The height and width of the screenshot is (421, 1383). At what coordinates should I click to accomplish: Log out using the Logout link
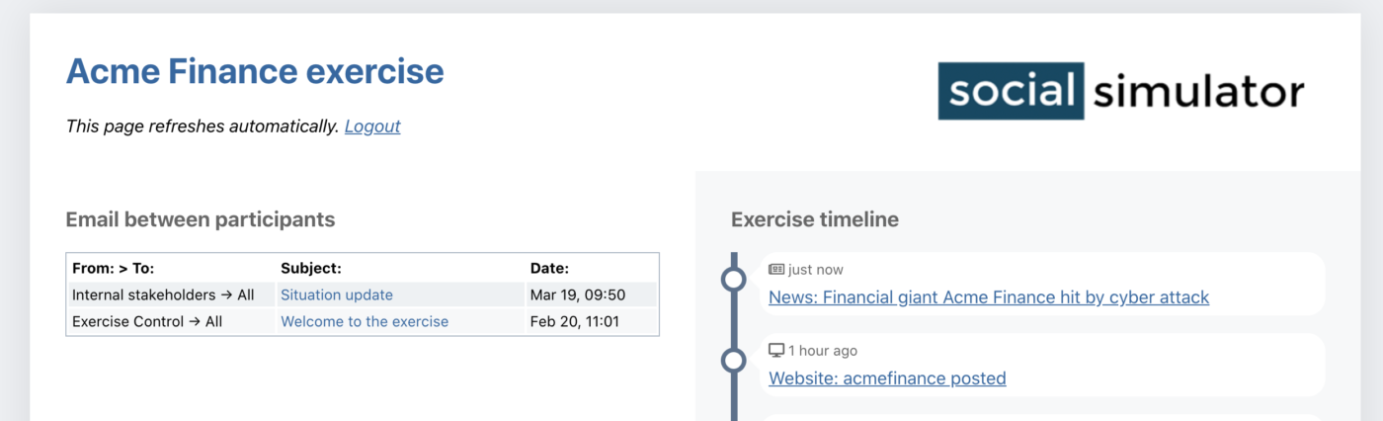tap(372, 126)
